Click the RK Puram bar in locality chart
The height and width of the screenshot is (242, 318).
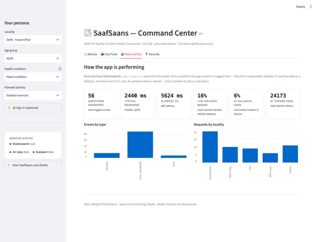click(x=270, y=158)
